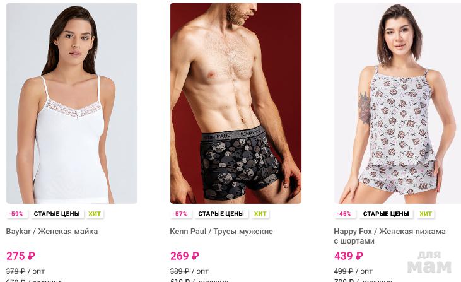Click the 379 ₽ / опт wholesale price
This screenshot has height=282, width=461.
click(25, 271)
